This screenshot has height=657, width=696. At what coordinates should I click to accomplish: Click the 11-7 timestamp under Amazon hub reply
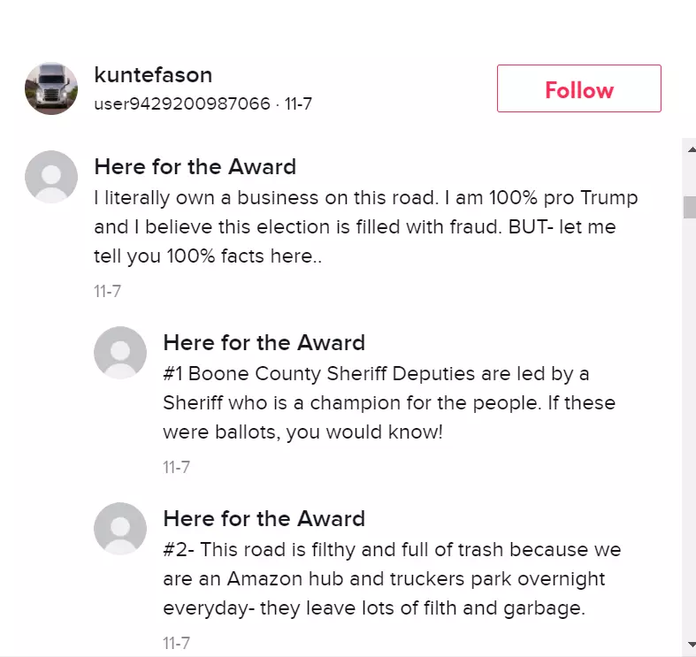(x=177, y=643)
